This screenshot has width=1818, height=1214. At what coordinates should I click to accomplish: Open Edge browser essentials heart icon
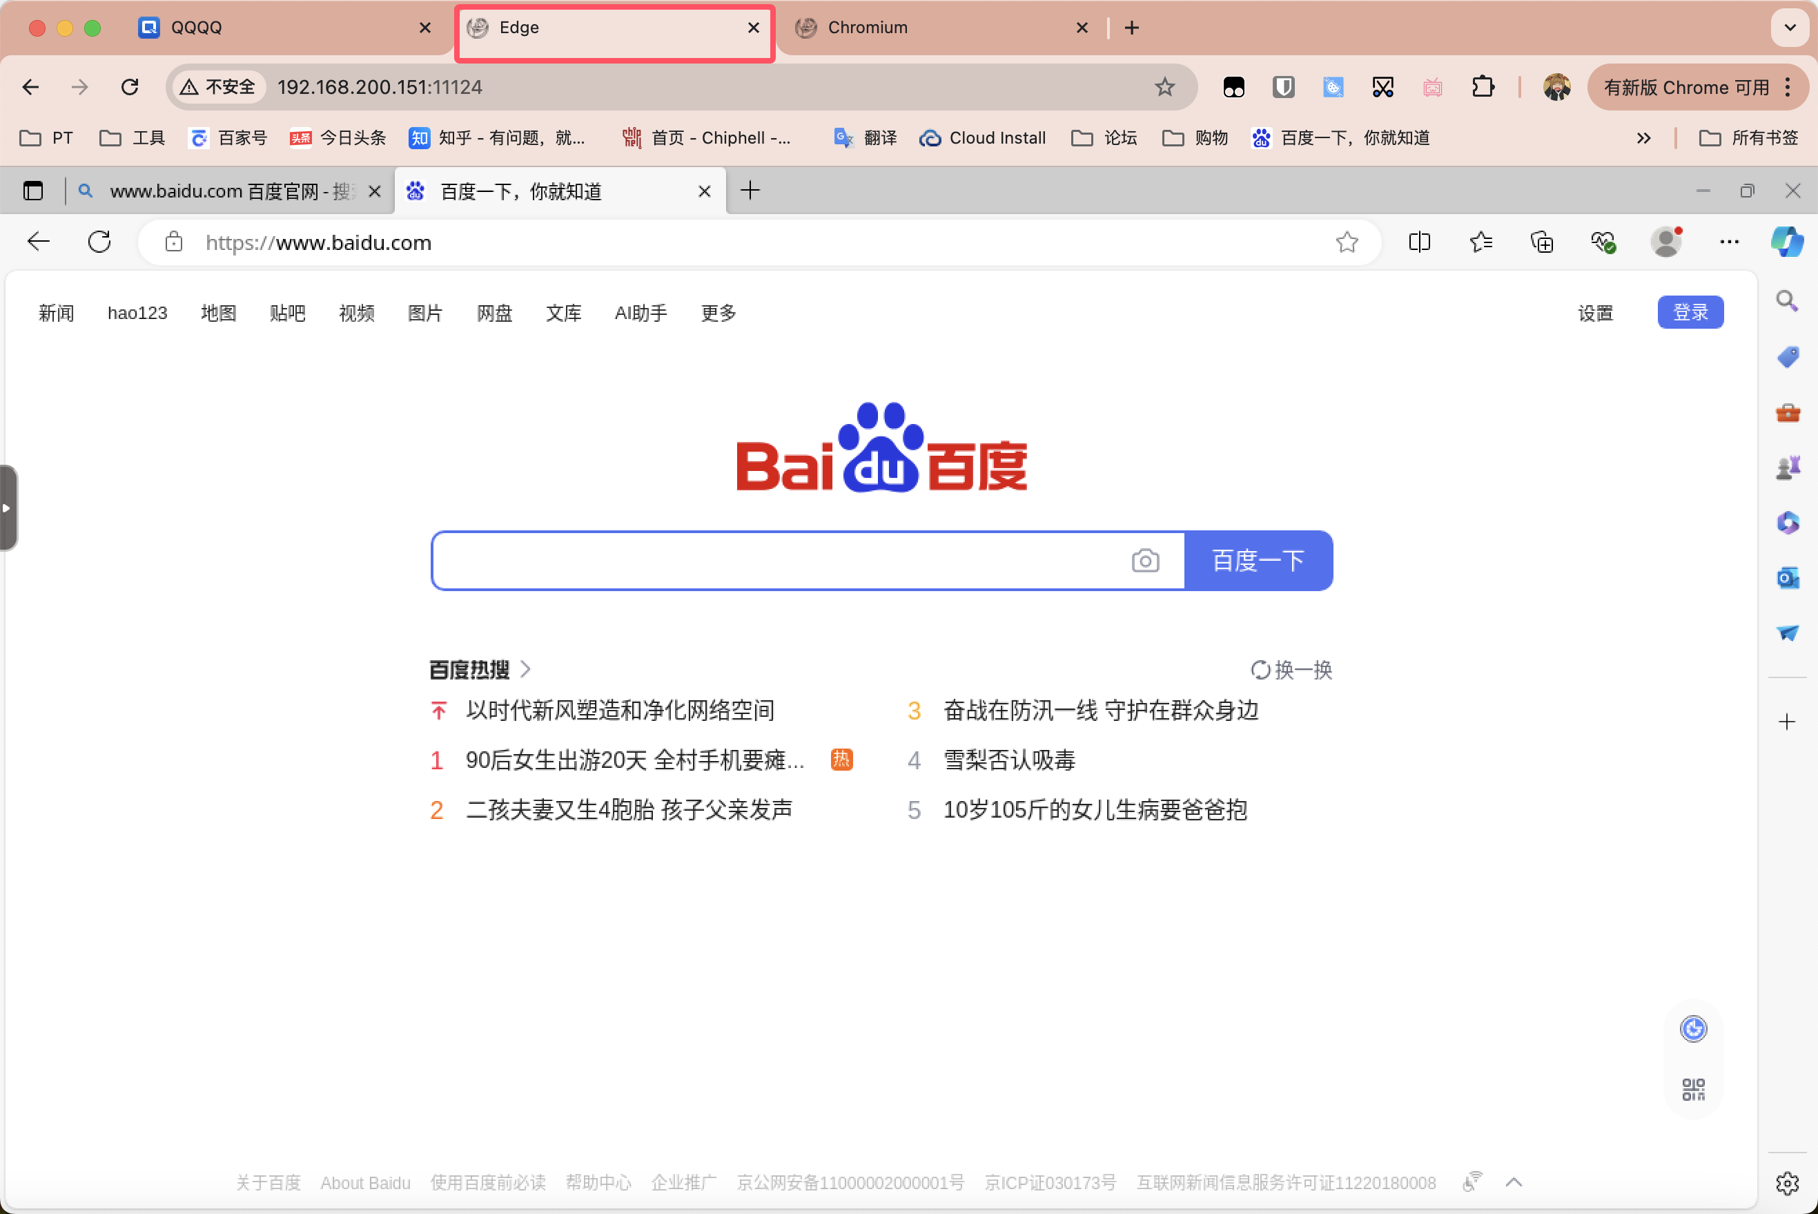coord(1603,242)
